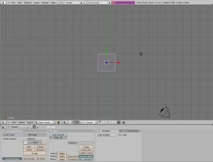Open the Object Mode dropdown
Screen dimensions: 213x162
click(45, 123)
